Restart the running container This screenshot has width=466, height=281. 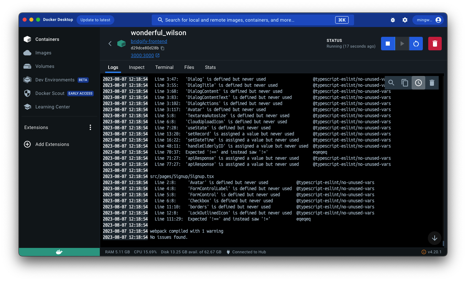click(x=416, y=44)
